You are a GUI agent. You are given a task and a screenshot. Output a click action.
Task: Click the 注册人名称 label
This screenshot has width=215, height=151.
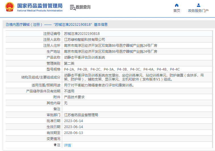tap(52, 40)
